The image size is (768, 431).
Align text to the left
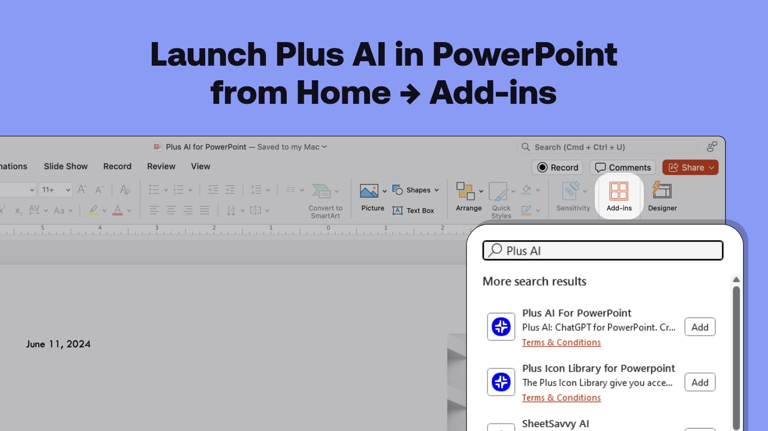point(154,210)
